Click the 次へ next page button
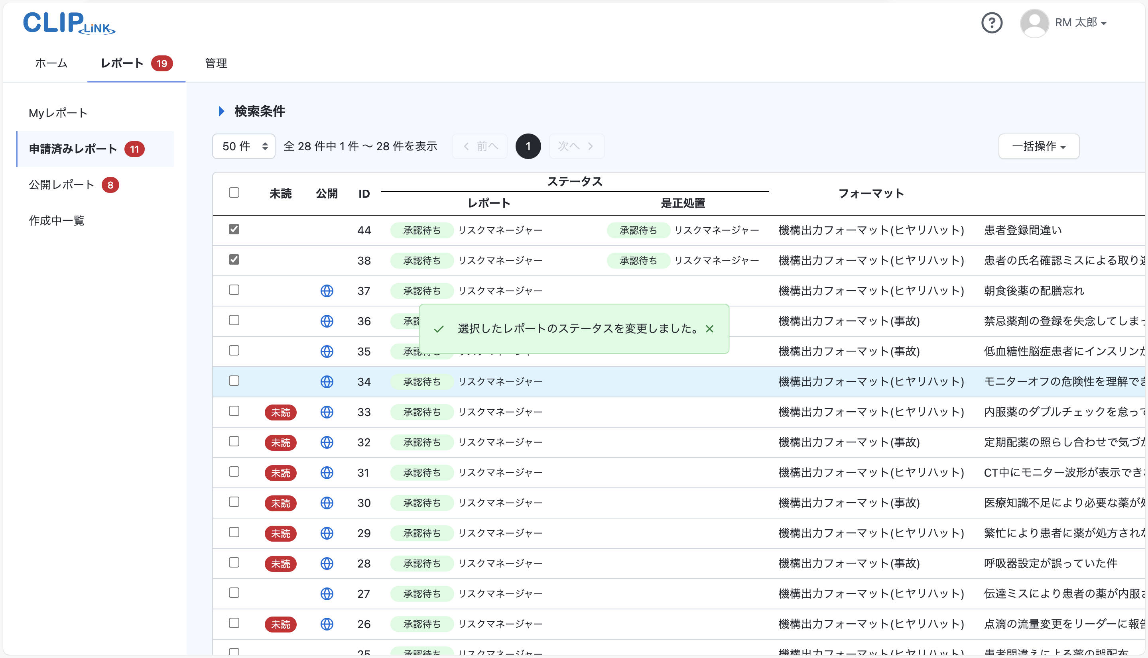The height and width of the screenshot is (658, 1148). click(576, 146)
